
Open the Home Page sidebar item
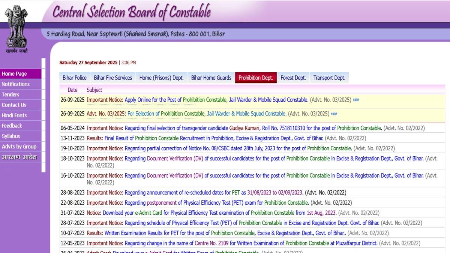coord(21,74)
